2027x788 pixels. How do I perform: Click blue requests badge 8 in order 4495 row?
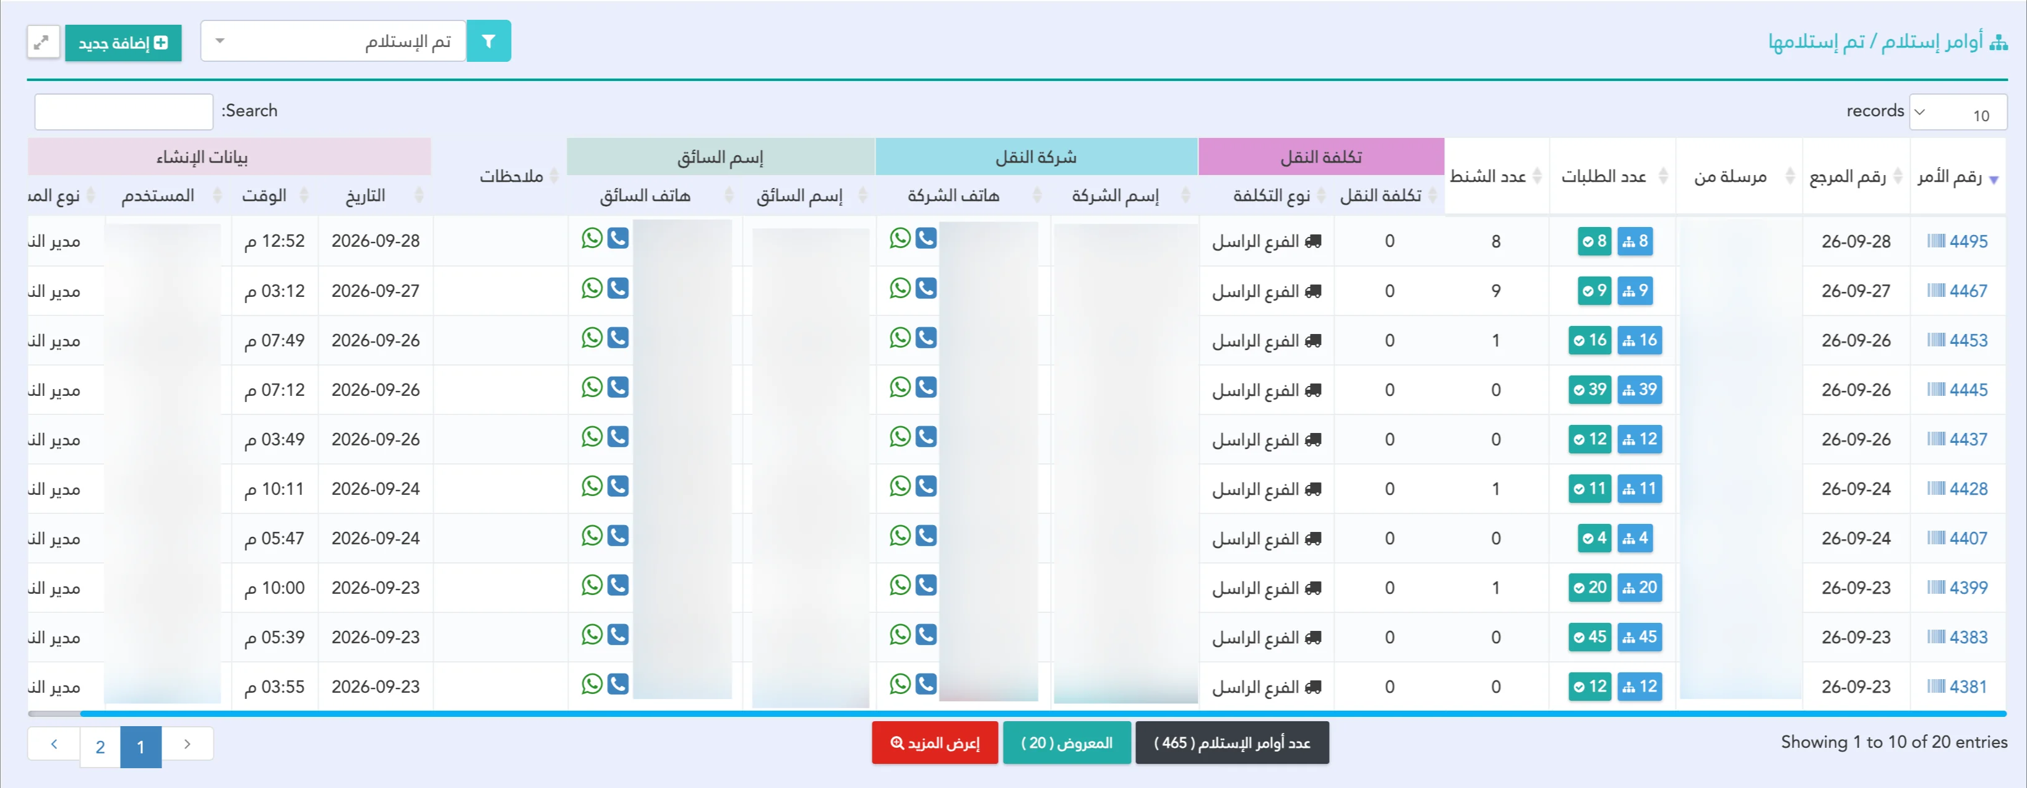pos(1634,241)
